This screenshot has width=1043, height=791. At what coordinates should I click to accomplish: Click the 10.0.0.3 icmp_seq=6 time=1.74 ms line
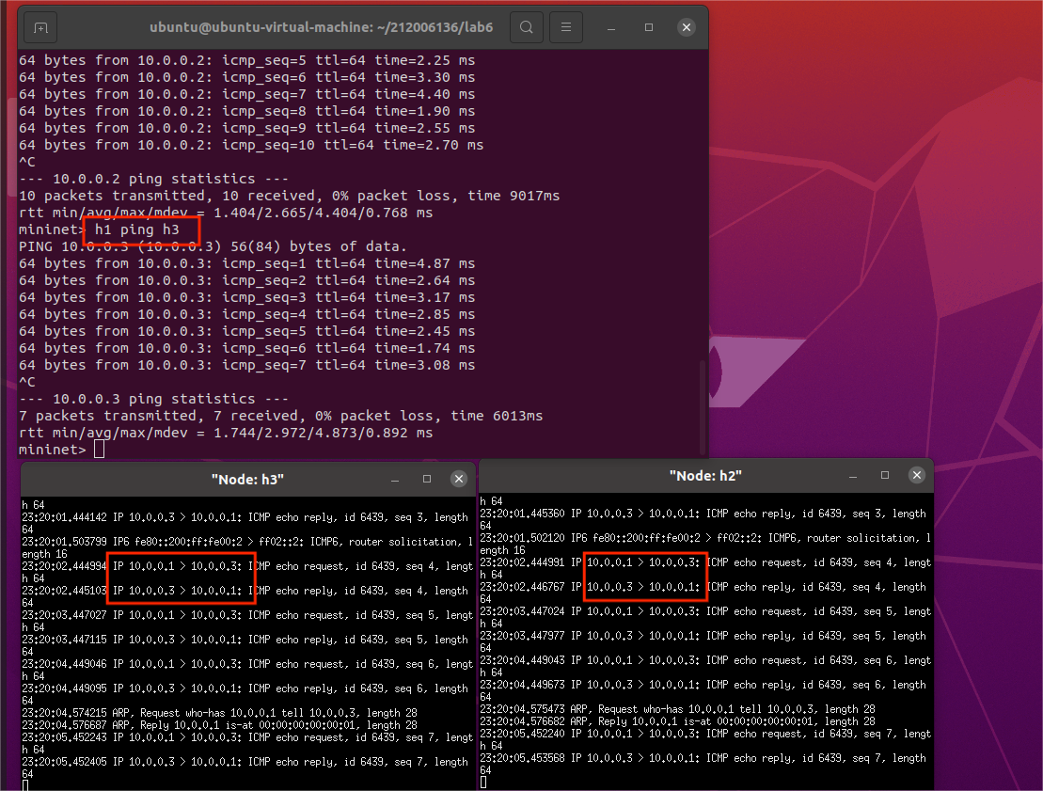tap(246, 349)
